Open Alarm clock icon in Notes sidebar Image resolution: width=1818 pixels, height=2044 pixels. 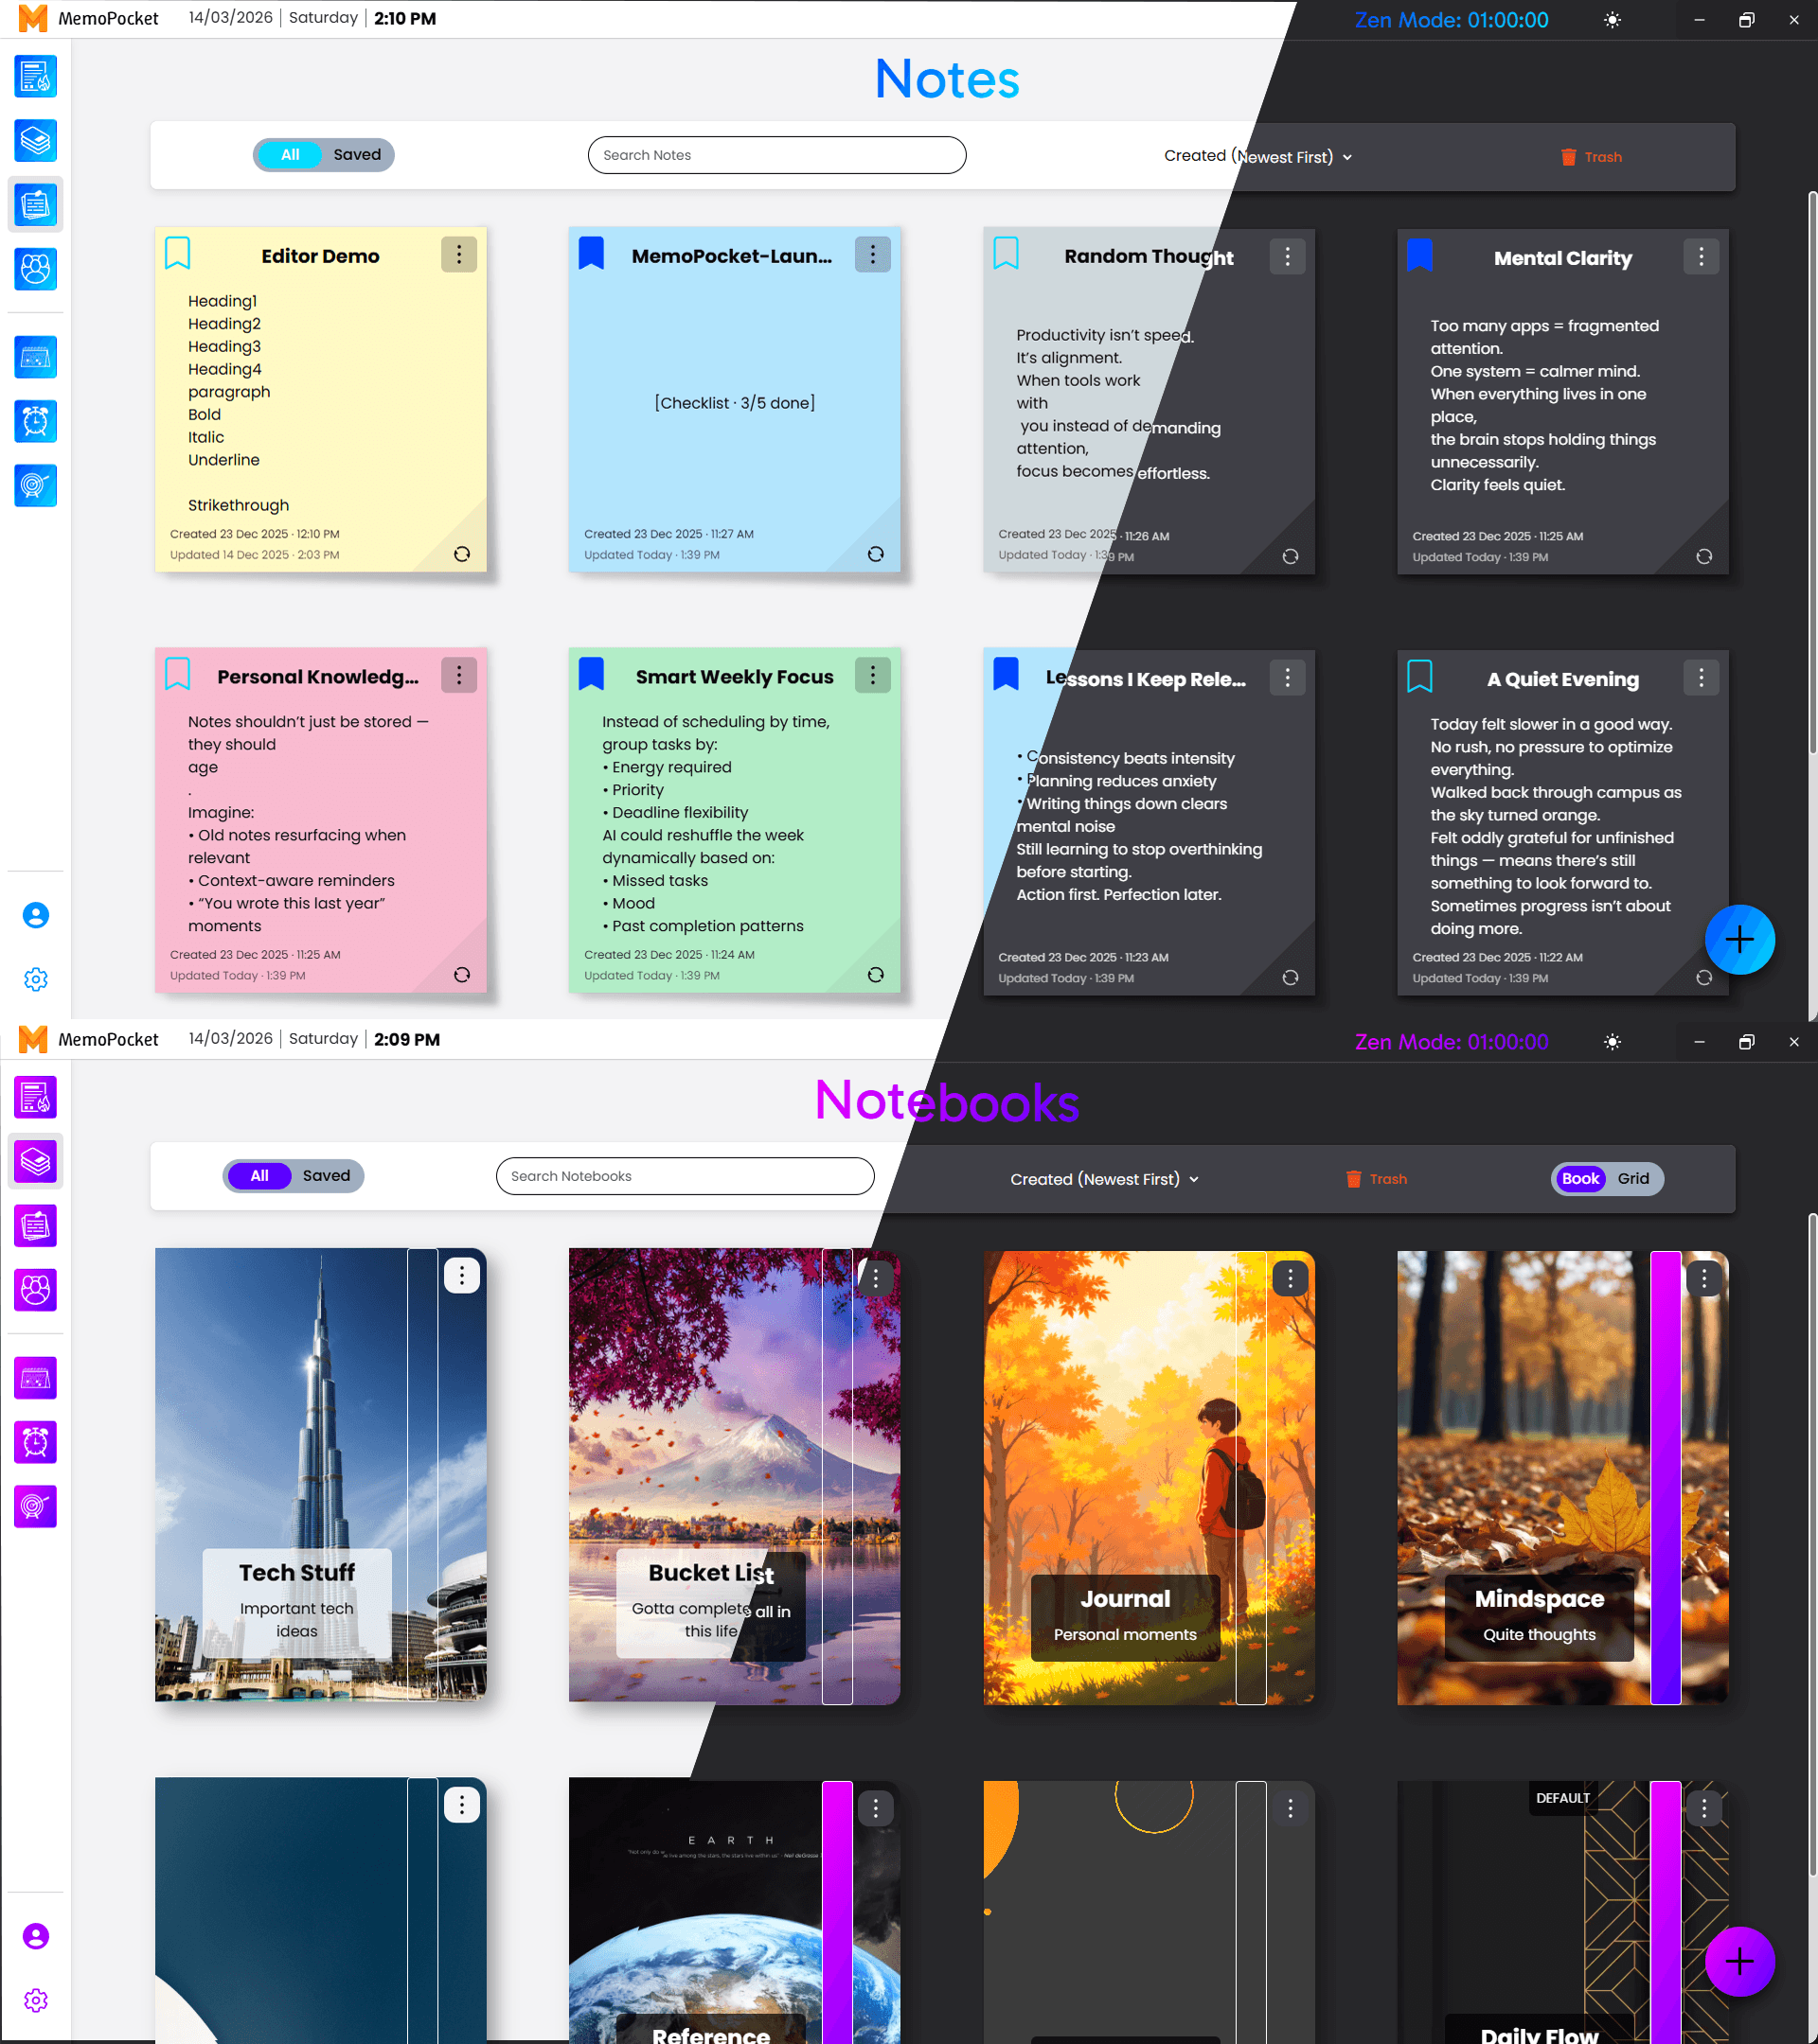pyautogui.click(x=36, y=421)
